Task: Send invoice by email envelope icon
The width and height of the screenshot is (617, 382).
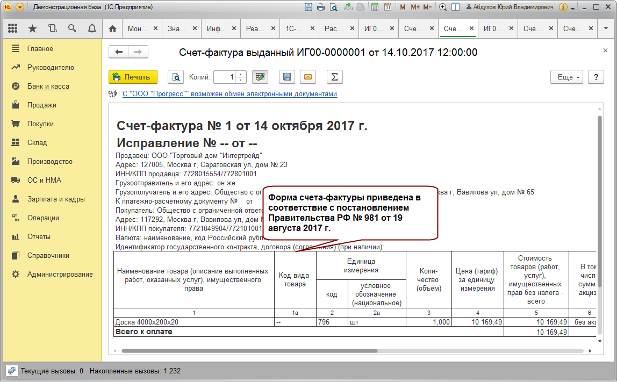Action: [x=308, y=77]
